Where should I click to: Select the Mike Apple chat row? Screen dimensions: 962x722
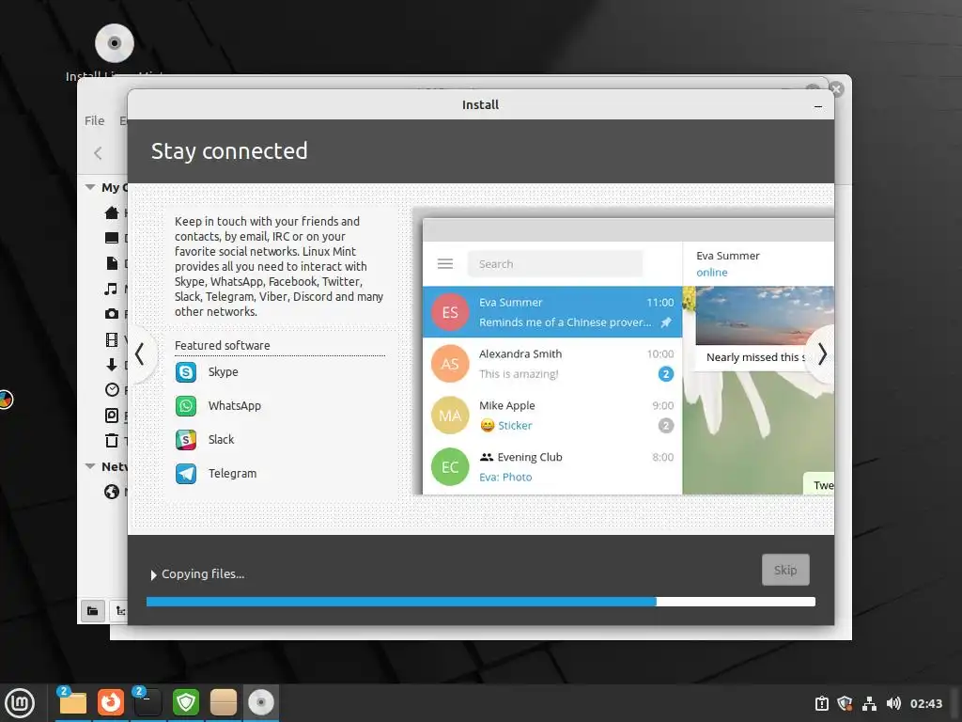[x=552, y=415]
